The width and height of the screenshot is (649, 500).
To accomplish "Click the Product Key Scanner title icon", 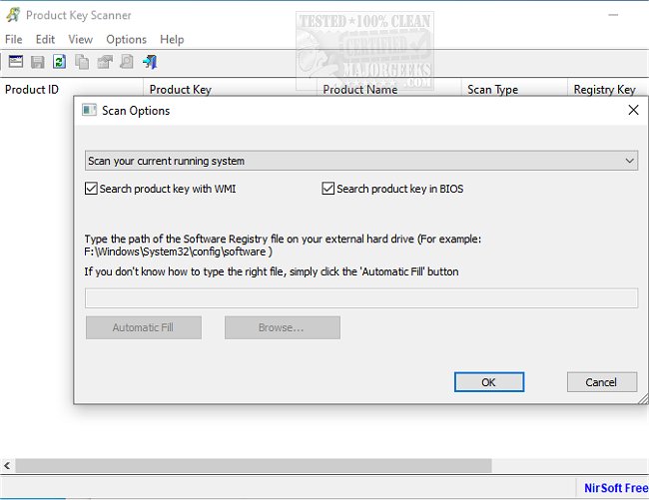I will tap(13, 15).
